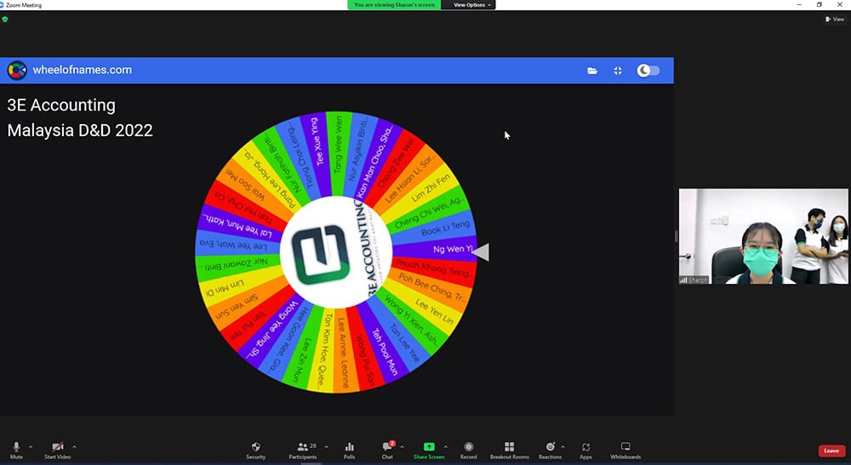Start recording with the Record button

pyautogui.click(x=468, y=450)
